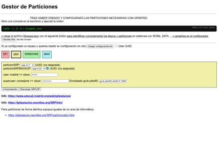
Task: Open the particionador.html link
Action: tap(41, 115)
